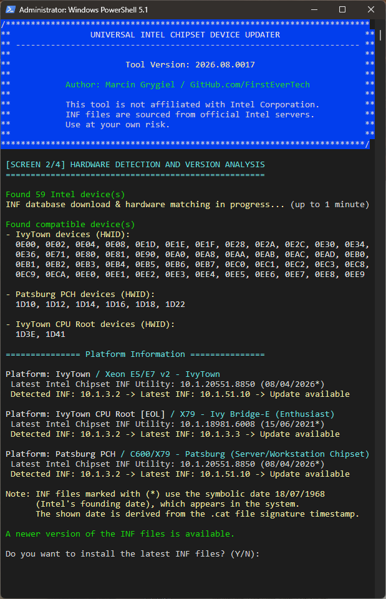Click '- IvyTown CPU Root devices (HWID):' line
Viewport: 386px width, 599px height.
click(x=90, y=324)
